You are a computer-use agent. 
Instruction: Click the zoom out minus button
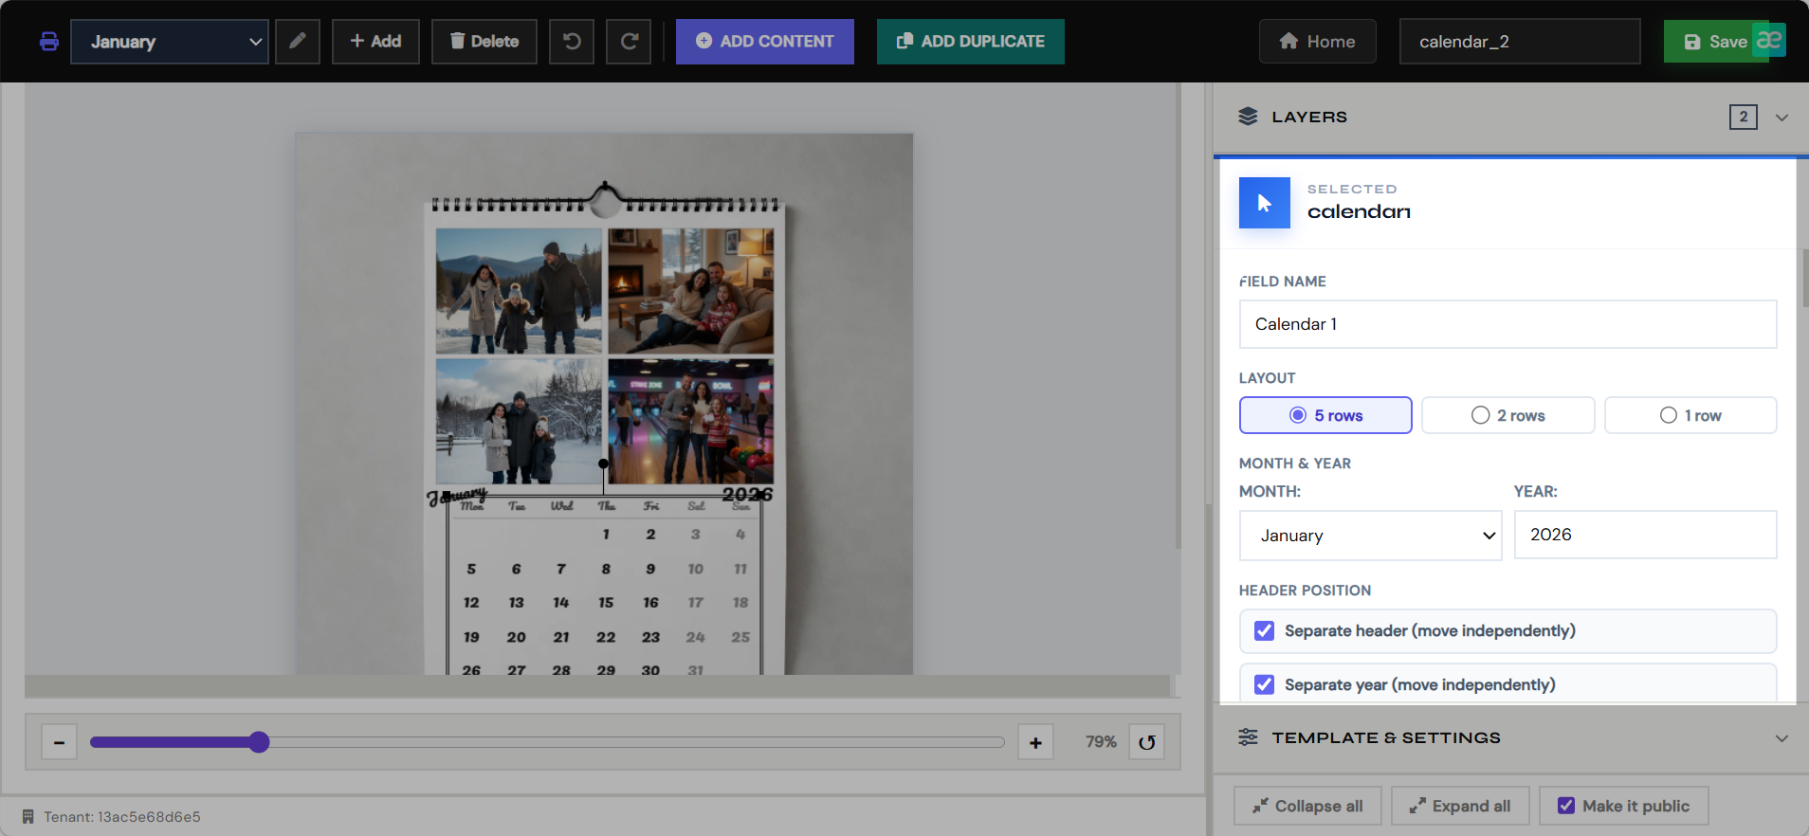(x=59, y=742)
